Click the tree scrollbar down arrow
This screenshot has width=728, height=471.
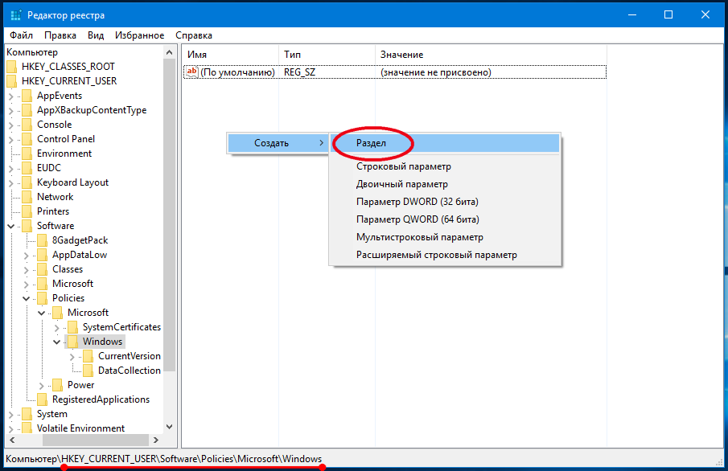point(170,427)
